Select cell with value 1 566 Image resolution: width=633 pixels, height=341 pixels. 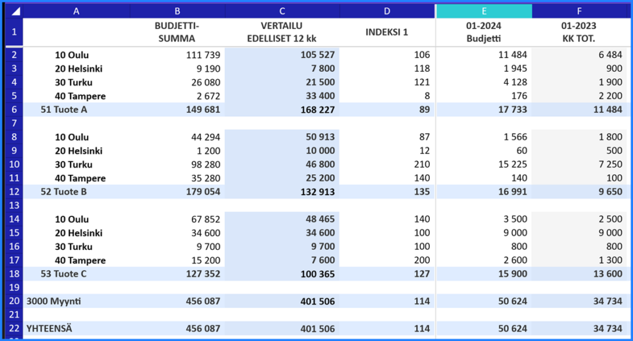[483, 137]
